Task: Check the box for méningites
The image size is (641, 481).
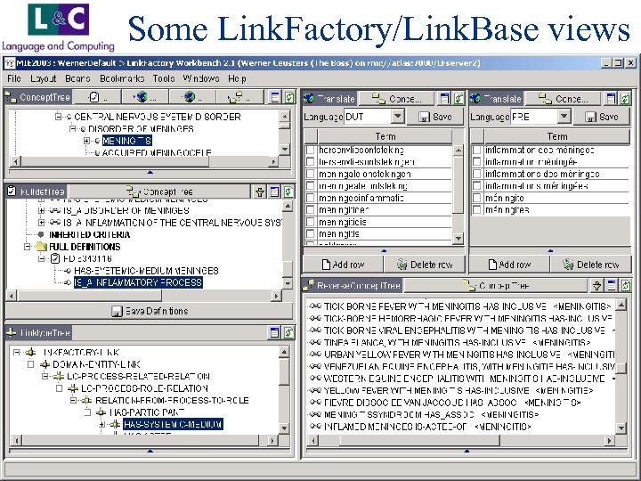Action: (476, 210)
